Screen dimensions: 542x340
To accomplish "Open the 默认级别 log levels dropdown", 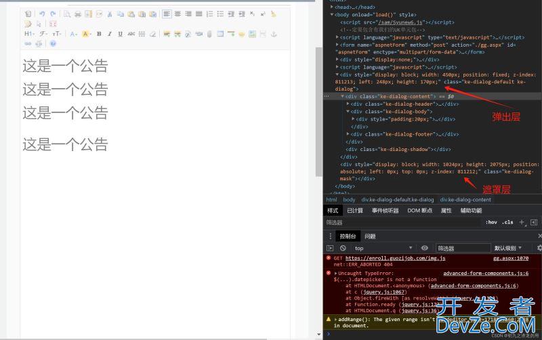I will [x=508, y=248].
